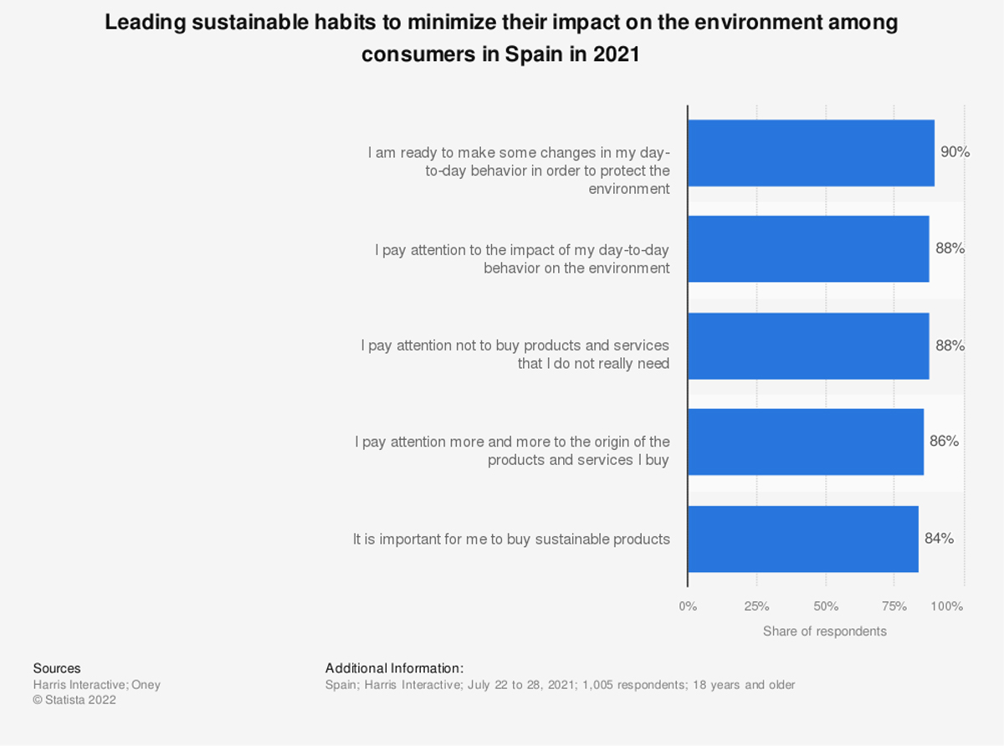Click the 86% bar for origin of products
Viewport: 1004px width, 746px height.
[805, 442]
